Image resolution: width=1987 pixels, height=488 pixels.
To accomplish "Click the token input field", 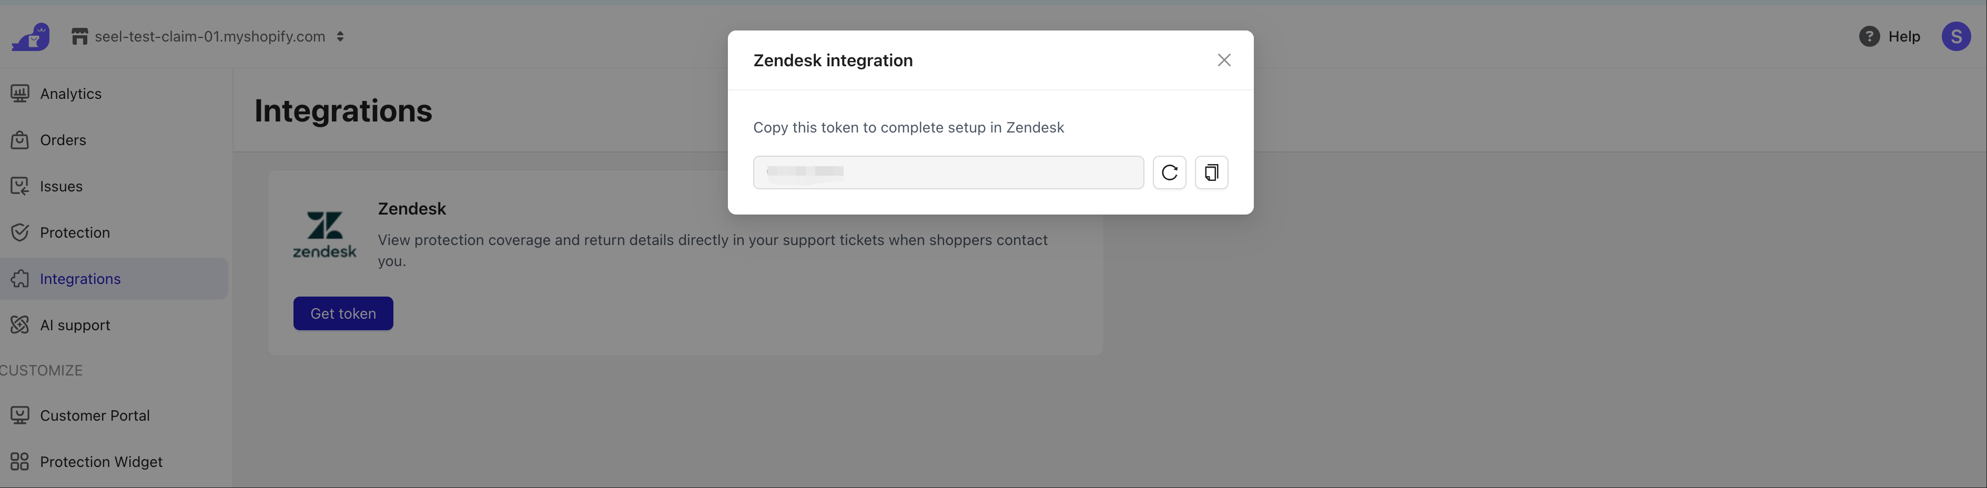I will click(x=948, y=172).
